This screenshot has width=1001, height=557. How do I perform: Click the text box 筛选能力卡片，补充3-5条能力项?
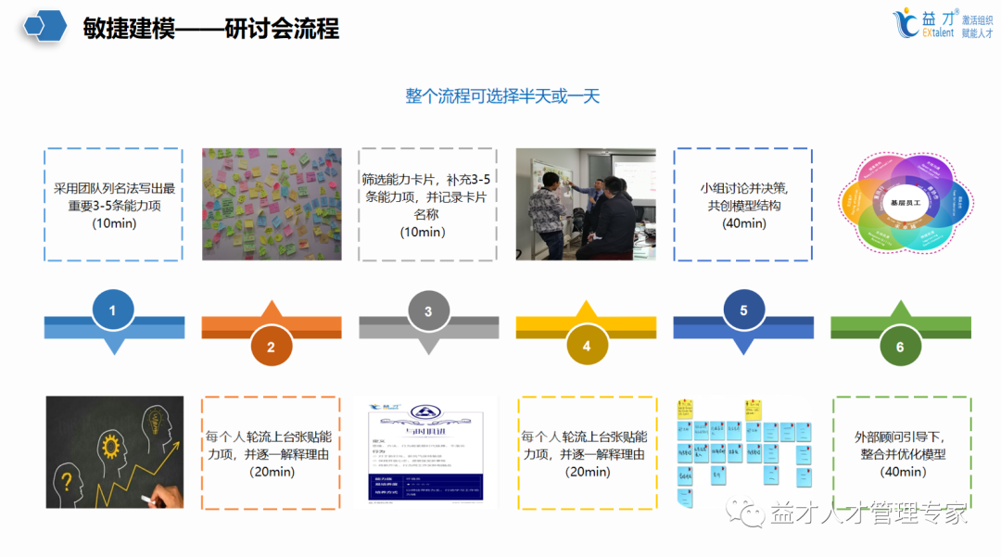click(x=427, y=204)
